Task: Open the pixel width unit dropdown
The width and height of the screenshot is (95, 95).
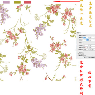Action: (92, 38)
